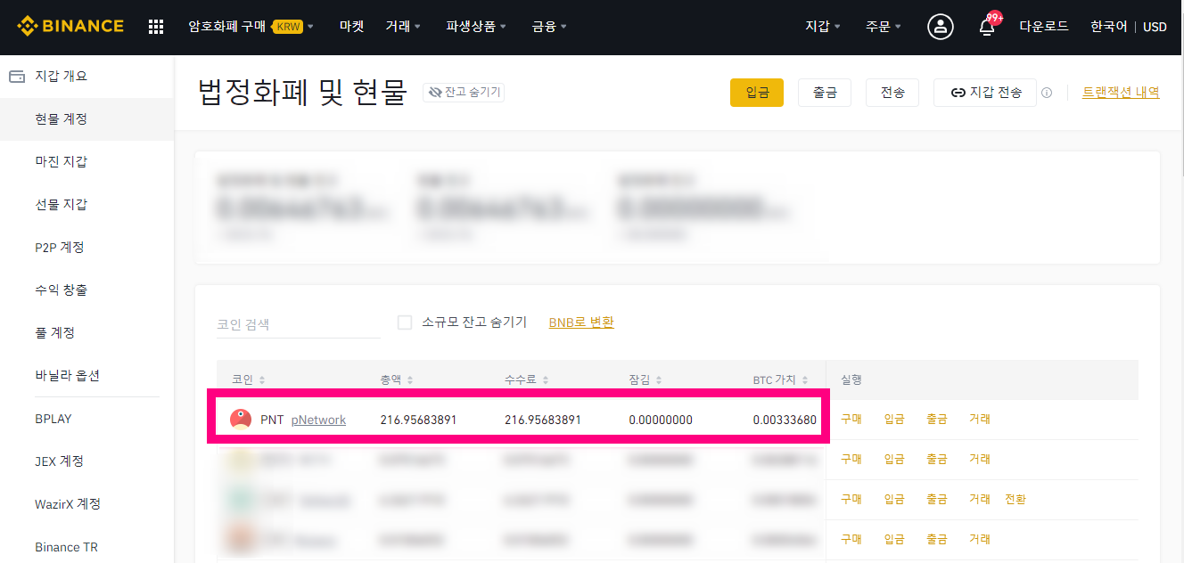Select BPLAY in sidebar
The width and height of the screenshot is (1184, 563).
(x=86, y=419)
